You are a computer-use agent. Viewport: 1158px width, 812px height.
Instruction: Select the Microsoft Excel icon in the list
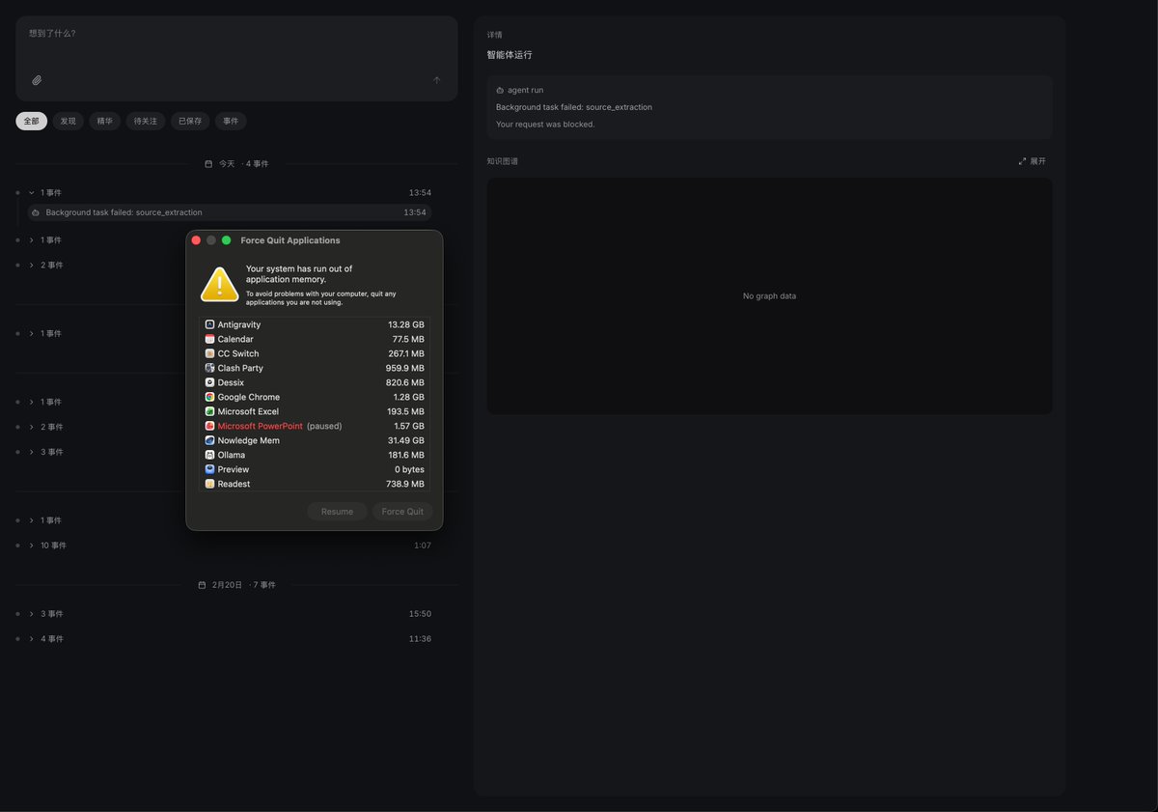209,411
